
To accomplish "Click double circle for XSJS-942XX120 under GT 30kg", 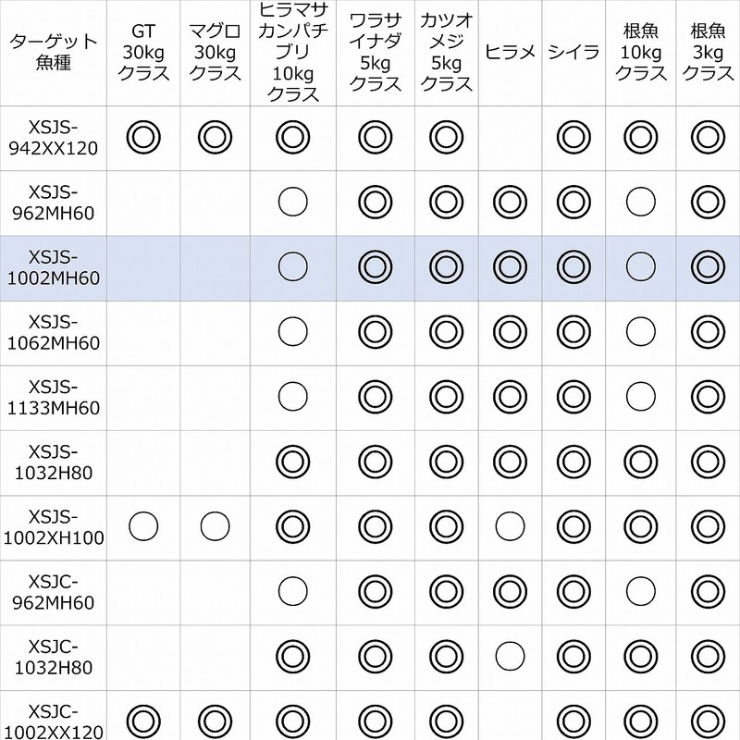I will (x=143, y=138).
